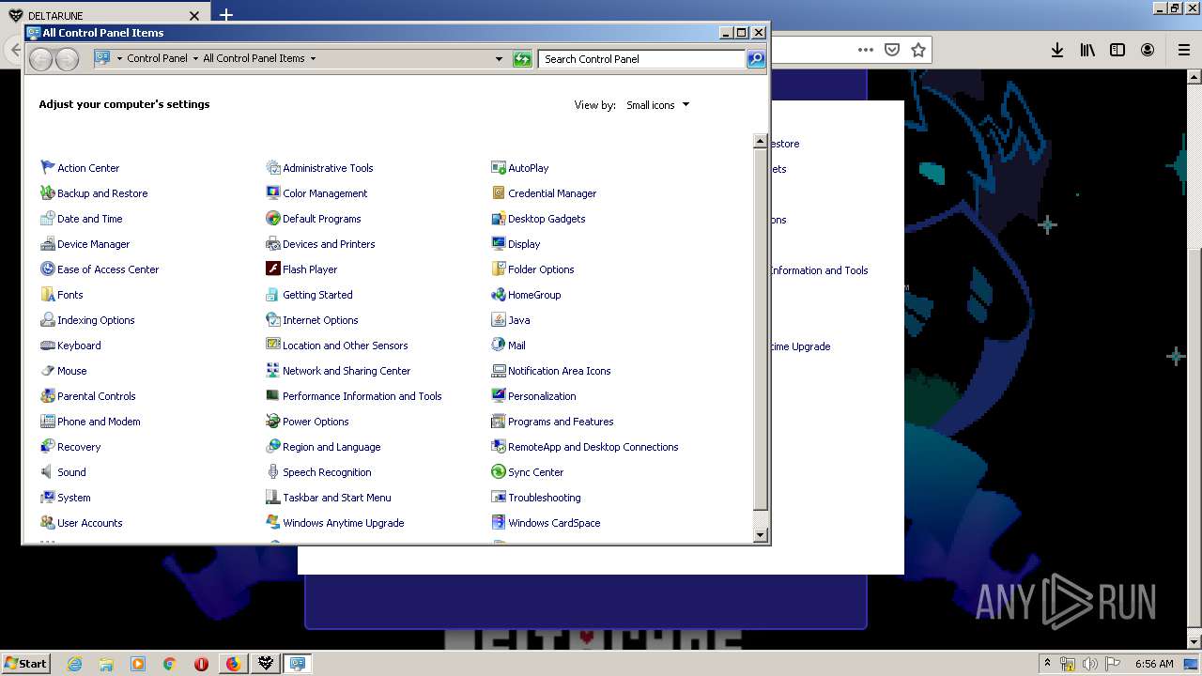This screenshot has height=676, width=1202.
Task: Open the Windows CardSpace icon
Action: click(x=499, y=522)
